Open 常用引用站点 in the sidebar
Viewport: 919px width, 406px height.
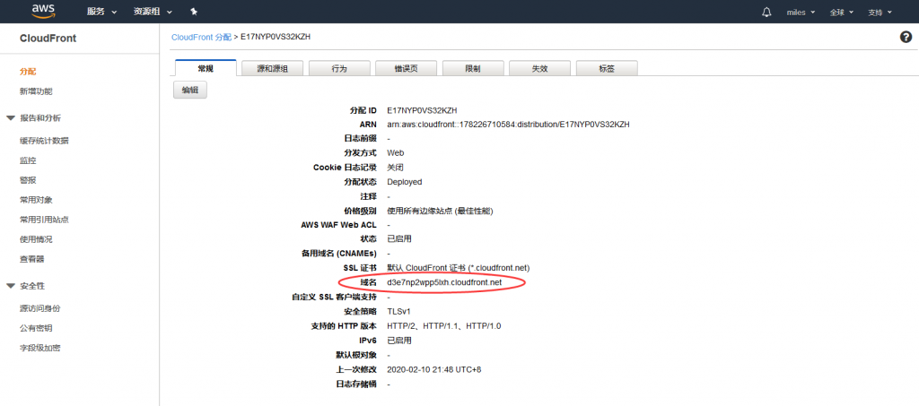[44, 220]
